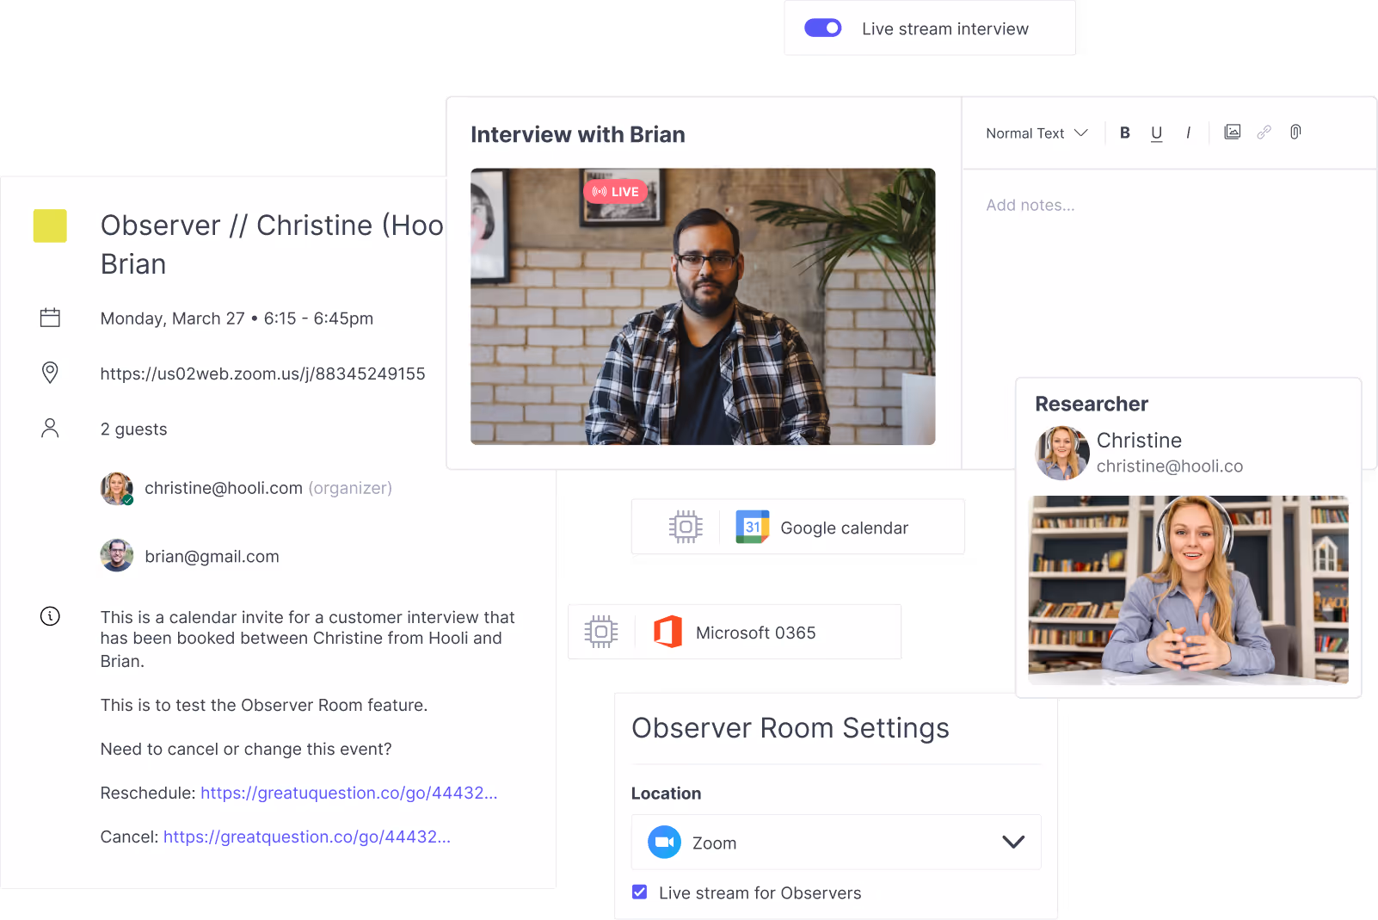Click the Google calendar logo icon
Viewport: 1378px width, 920px height.
click(752, 527)
